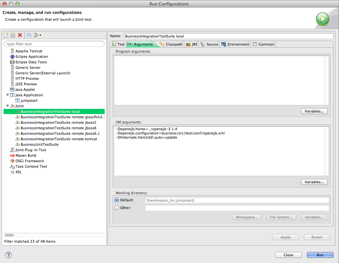The height and width of the screenshot is (263, 339).
Task: Select Default working directory radio button
Action: pyautogui.click(x=117, y=200)
